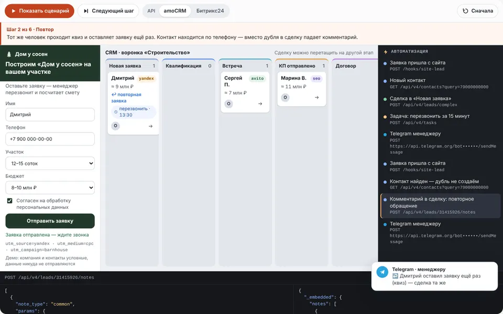Select Задача: перезвонить за 15 минут entry
The height and width of the screenshot is (314, 503).
pos(440,119)
